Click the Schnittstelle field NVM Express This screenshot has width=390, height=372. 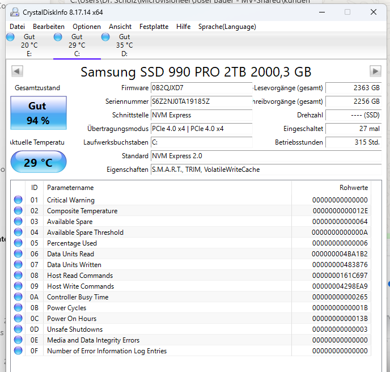tap(201, 115)
